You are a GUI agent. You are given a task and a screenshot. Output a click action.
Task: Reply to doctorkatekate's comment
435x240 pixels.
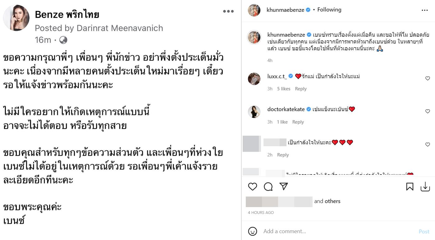click(x=298, y=122)
